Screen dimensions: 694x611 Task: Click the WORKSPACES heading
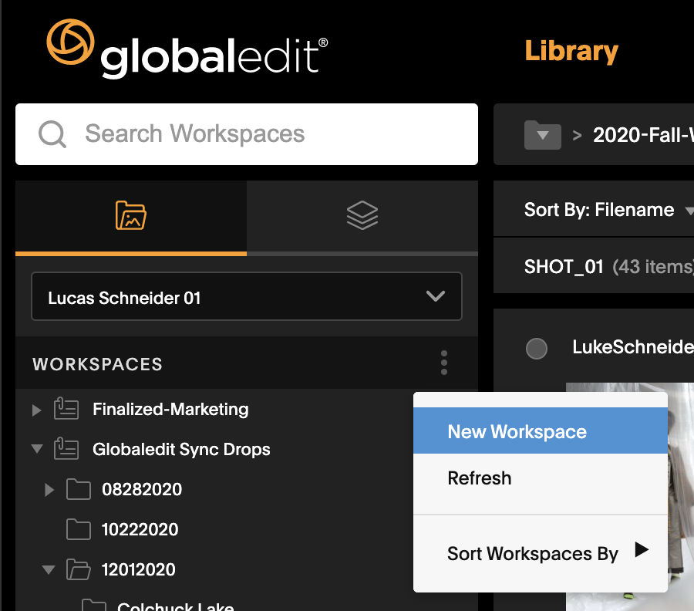(97, 364)
